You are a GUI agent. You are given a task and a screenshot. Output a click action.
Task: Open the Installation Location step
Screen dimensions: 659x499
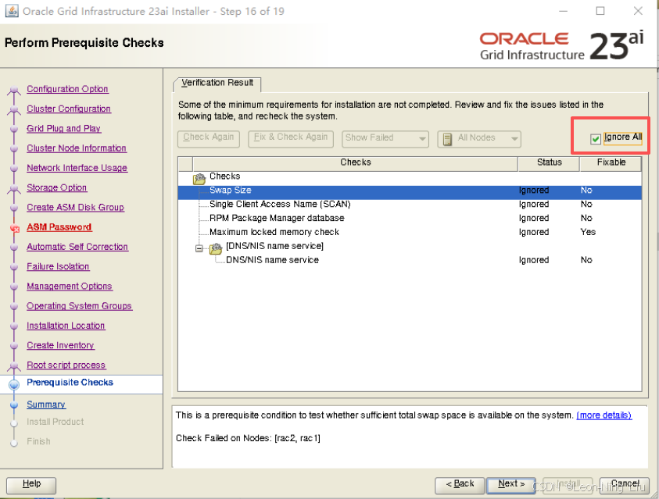click(66, 326)
